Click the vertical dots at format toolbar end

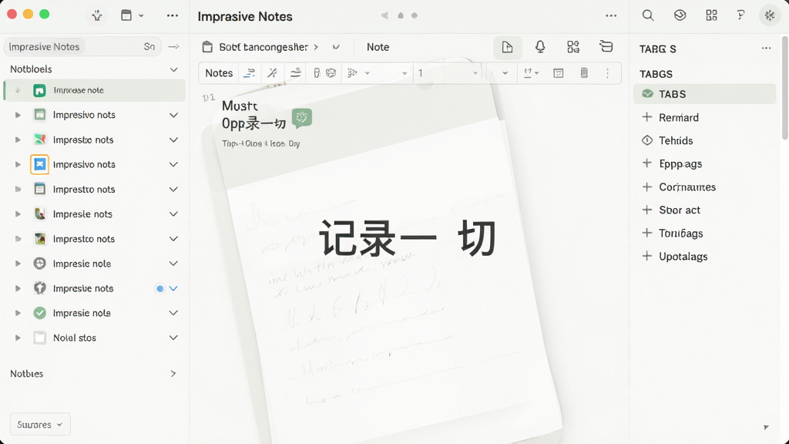[x=607, y=73]
